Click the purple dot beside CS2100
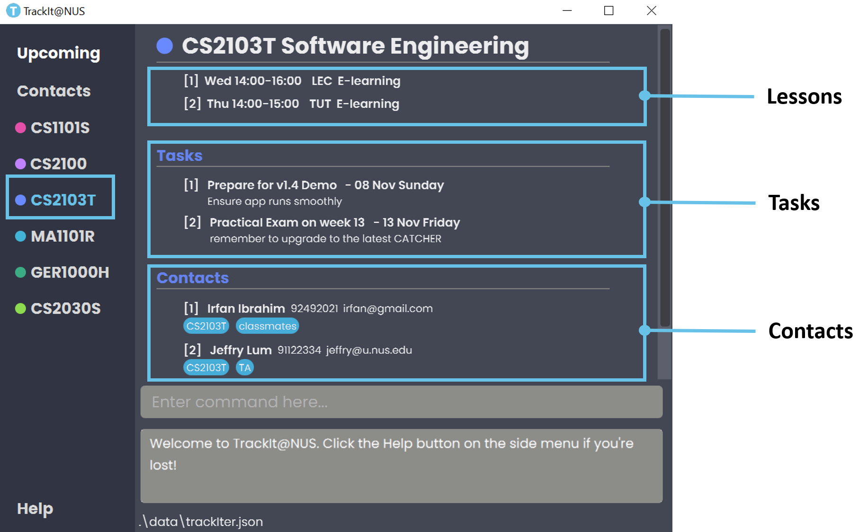The image size is (868, 532). pos(20,164)
